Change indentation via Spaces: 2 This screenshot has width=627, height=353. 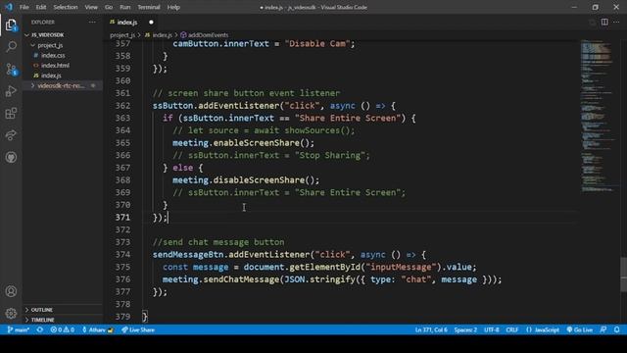465,329
